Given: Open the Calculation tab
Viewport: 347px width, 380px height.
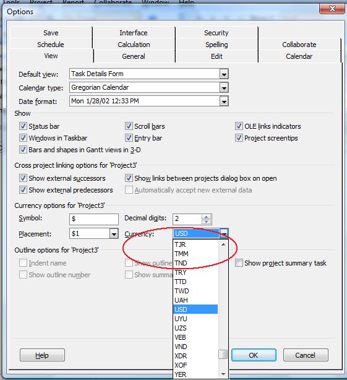Looking at the screenshot, I should pos(134,45).
